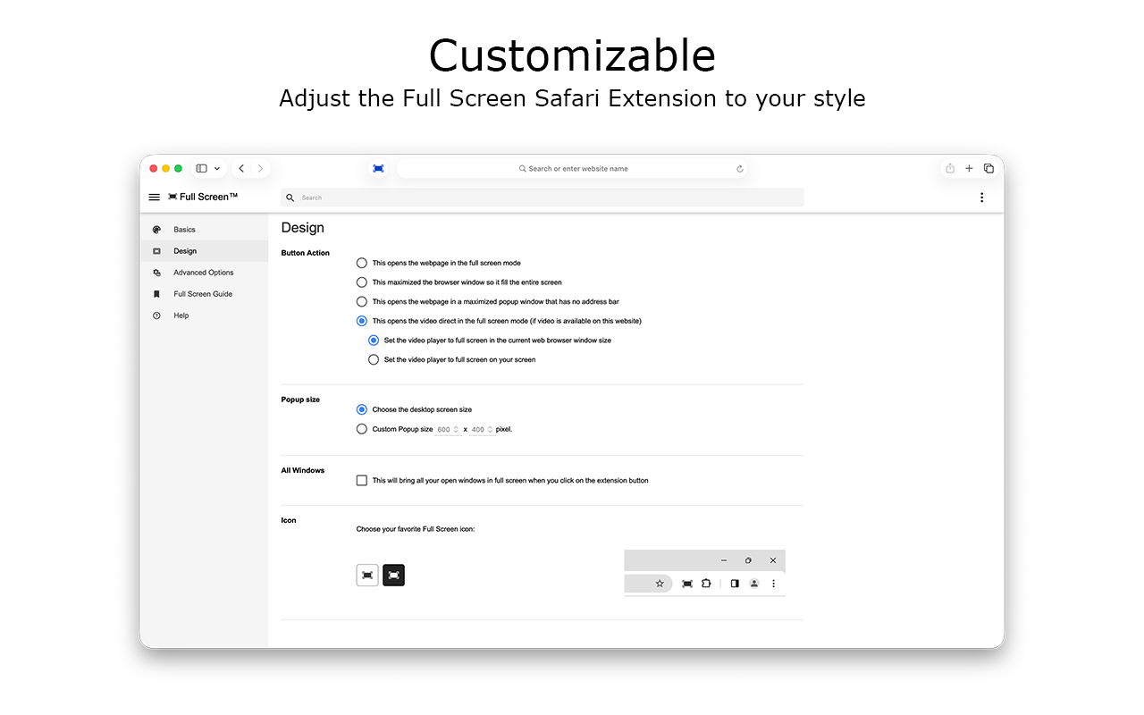The image size is (1144, 715).
Task: Click the Help question mark icon
Action: [156, 315]
